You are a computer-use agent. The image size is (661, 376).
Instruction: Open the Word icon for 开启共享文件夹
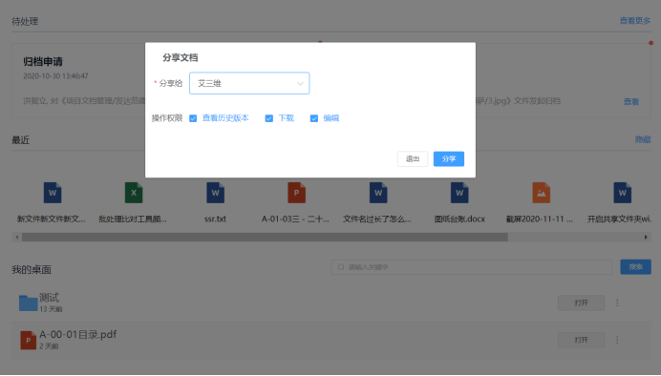pyautogui.click(x=622, y=193)
